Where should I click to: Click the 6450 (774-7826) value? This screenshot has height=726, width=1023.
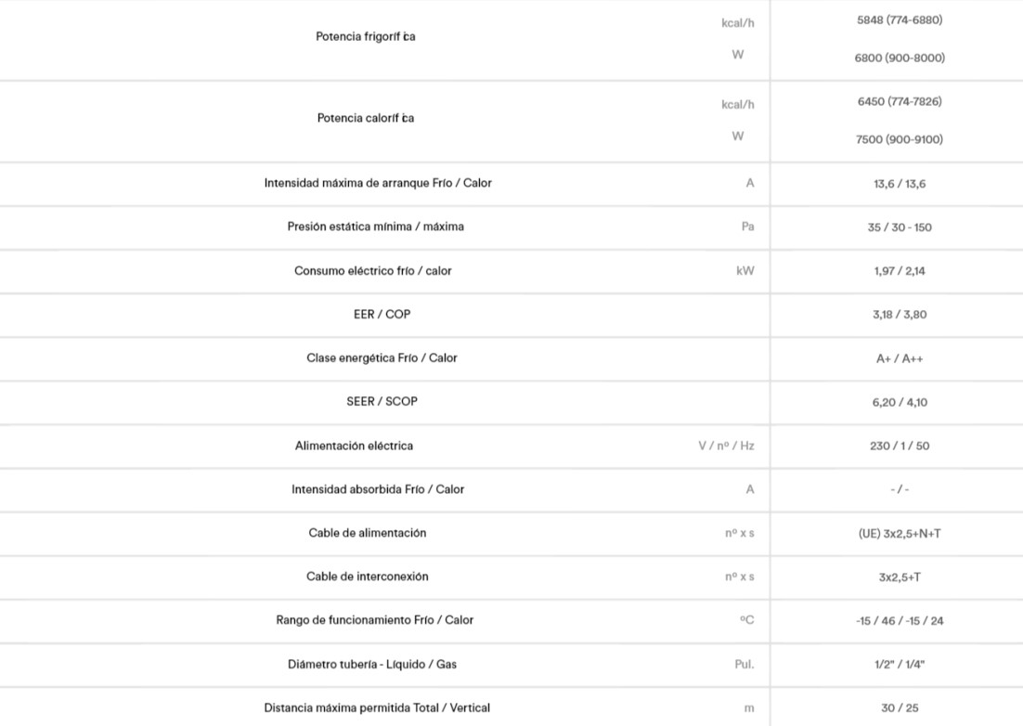[x=900, y=102]
